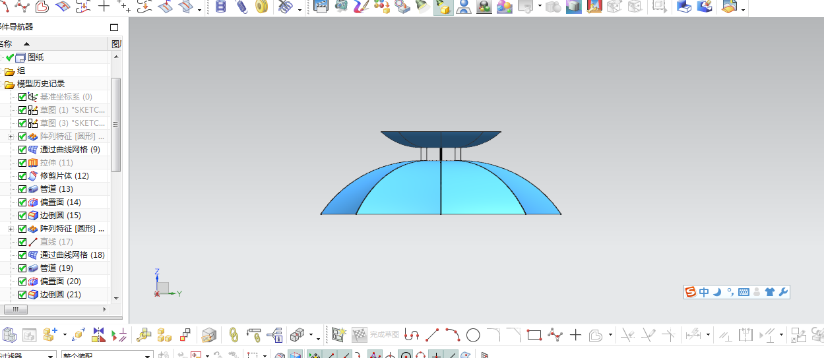Expand the 阵列特征 node below 边倒圆 (15)
Viewport: 824px width, 358px height.
(x=11, y=229)
